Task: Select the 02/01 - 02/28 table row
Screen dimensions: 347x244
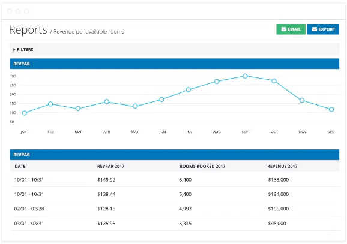Action: pos(174,209)
